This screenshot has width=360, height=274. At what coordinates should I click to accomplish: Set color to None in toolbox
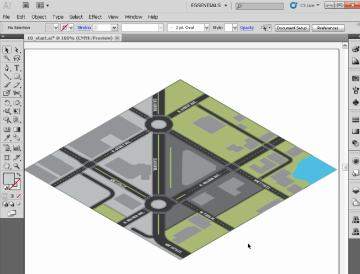[x=20, y=195]
